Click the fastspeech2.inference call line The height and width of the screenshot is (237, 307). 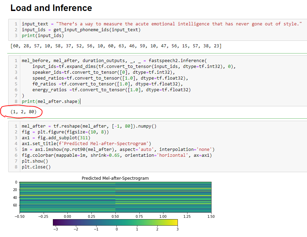pos(114,61)
